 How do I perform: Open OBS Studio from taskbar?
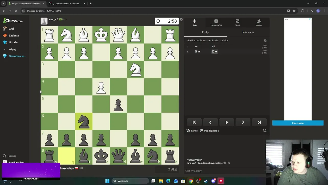pos(198,181)
